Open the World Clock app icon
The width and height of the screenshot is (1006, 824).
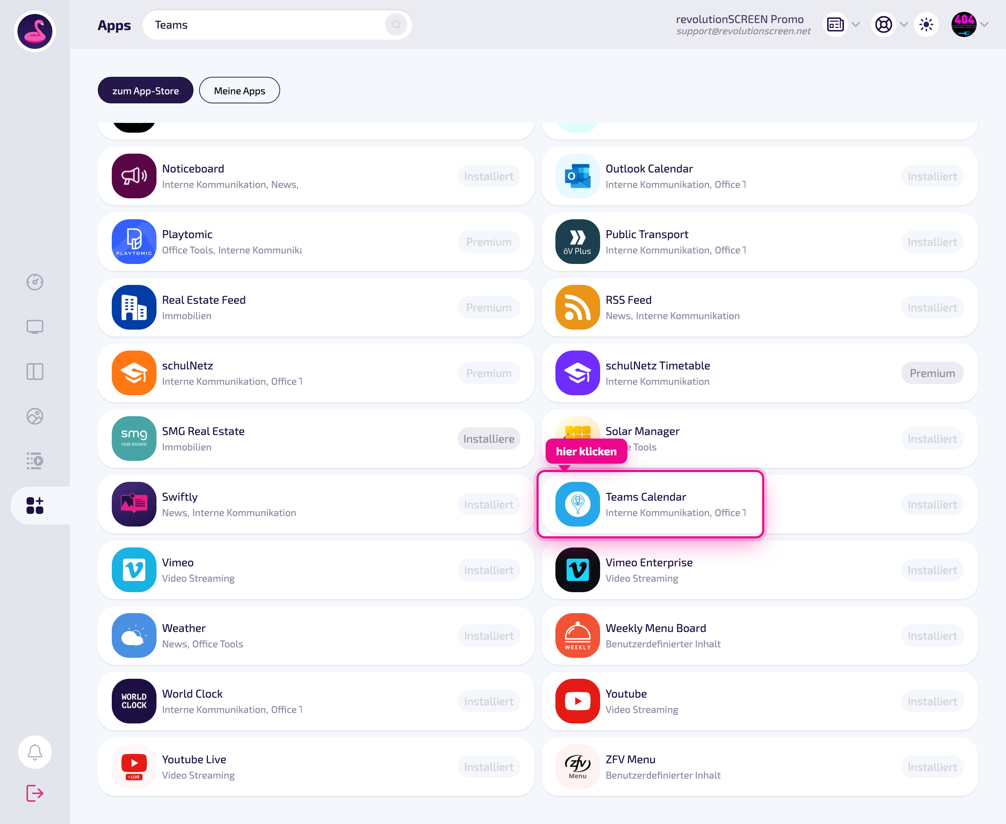(x=134, y=701)
